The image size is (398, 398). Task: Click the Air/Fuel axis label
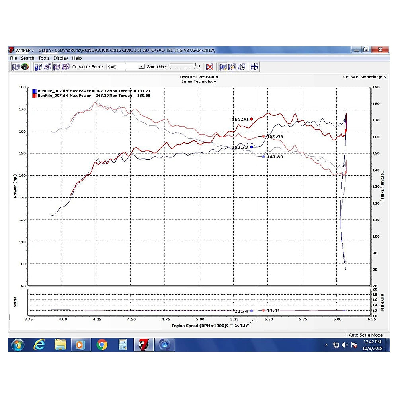(x=383, y=302)
